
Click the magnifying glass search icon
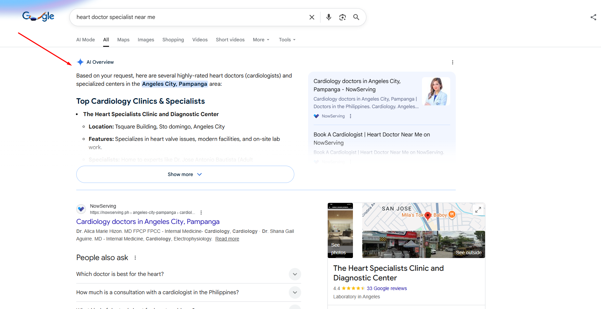point(356,17)
